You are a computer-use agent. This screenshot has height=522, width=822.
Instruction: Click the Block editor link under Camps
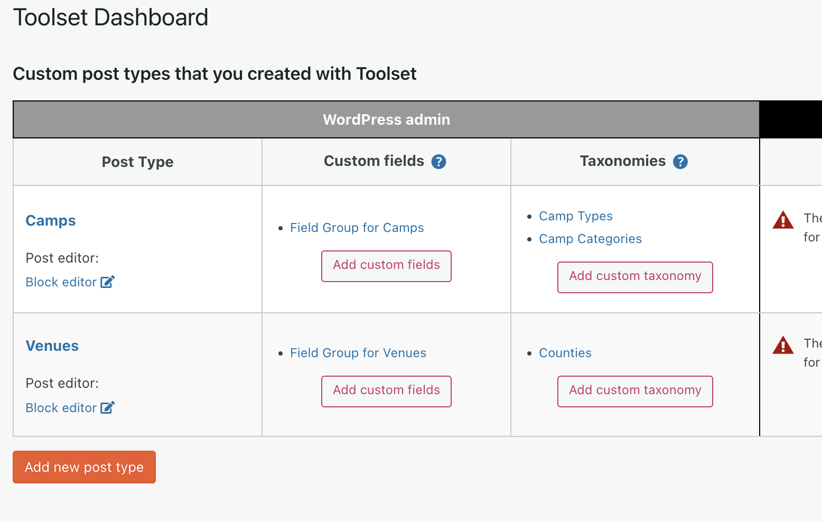[x=61, y=282]
